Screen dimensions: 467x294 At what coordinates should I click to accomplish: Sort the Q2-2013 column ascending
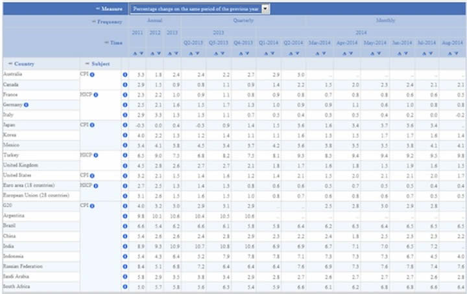tap(191, 54)
